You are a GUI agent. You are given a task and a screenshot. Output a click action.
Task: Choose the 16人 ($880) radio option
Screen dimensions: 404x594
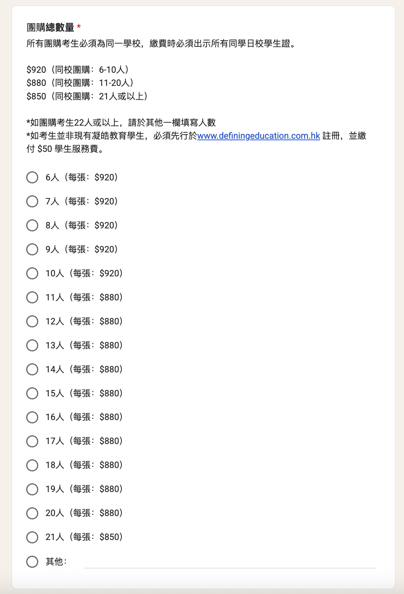pos(32,417)
